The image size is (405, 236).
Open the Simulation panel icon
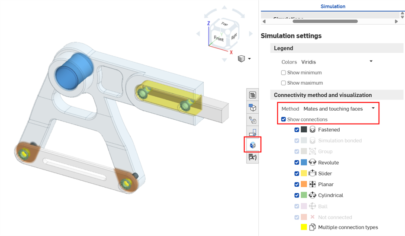pyautogui.click(x=252, y=145)
